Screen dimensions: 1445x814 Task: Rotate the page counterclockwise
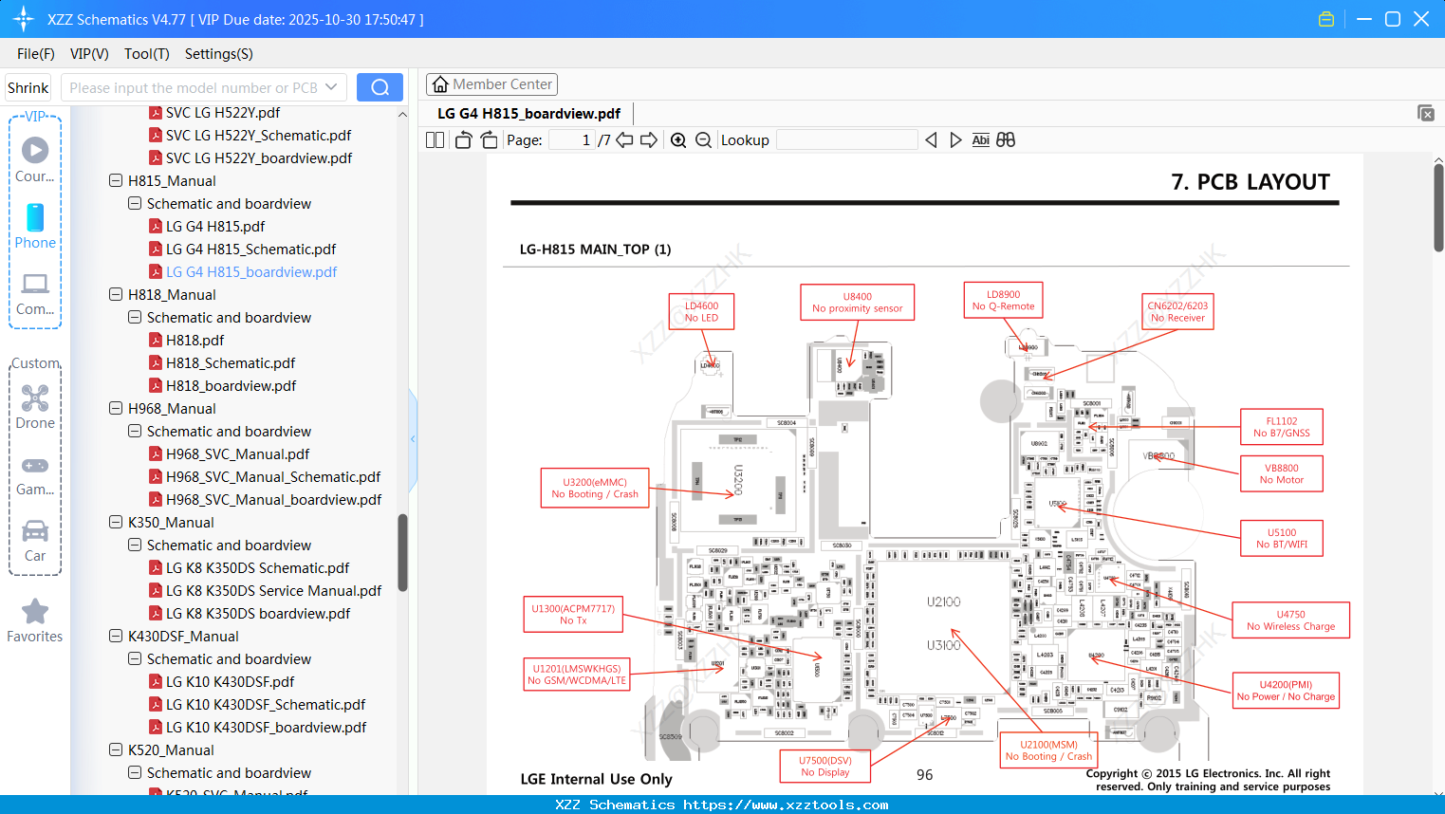click(x=464, y=140)
